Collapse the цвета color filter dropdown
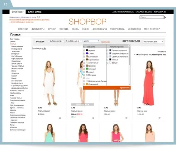Image resolution: width=176 pixels, height=150 pixels. pos(91,41)
